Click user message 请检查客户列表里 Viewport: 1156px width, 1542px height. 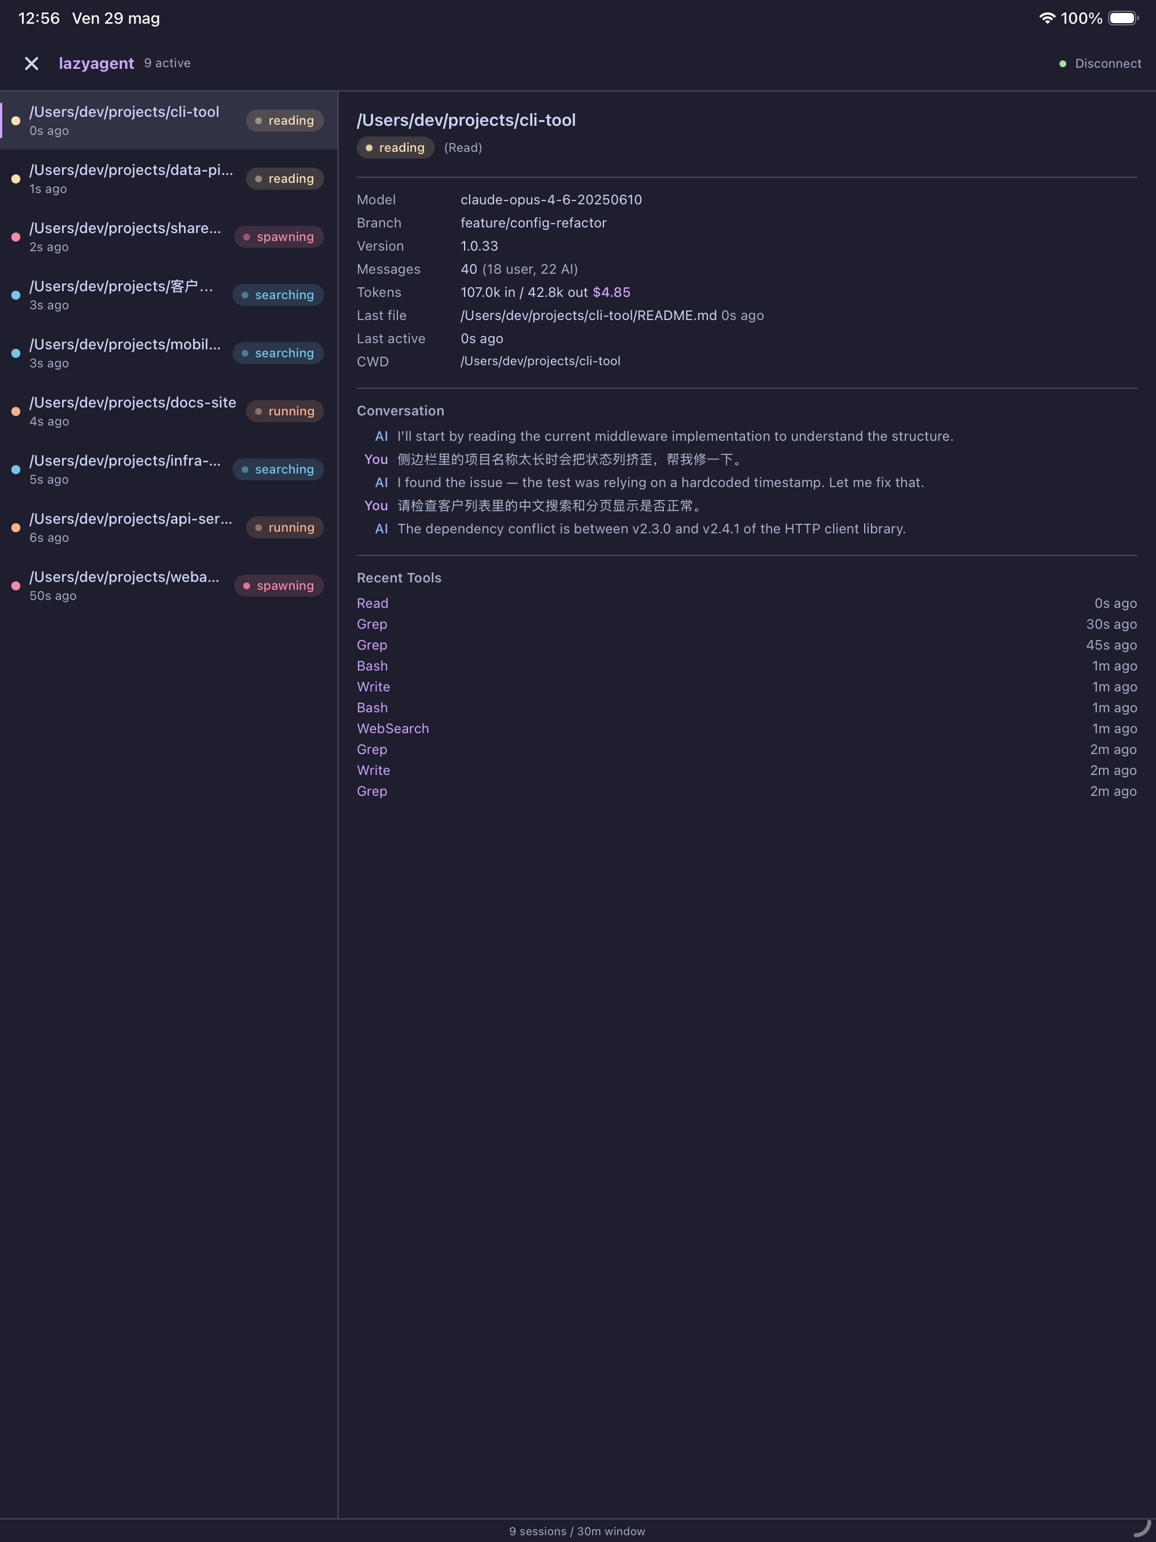(551, 505)
